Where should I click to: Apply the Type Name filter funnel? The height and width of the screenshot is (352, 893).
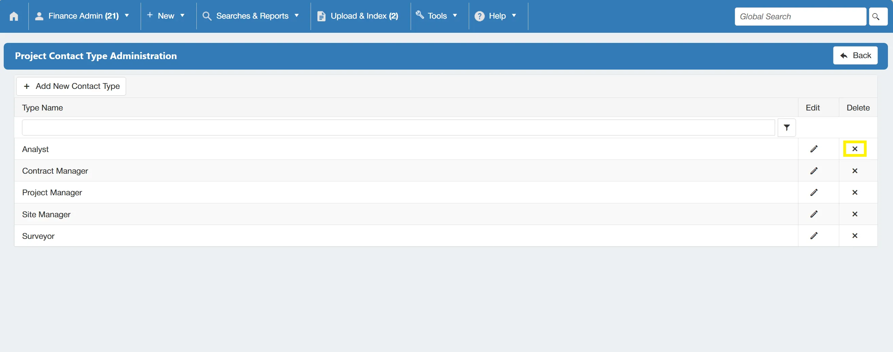tap(787, 127)
